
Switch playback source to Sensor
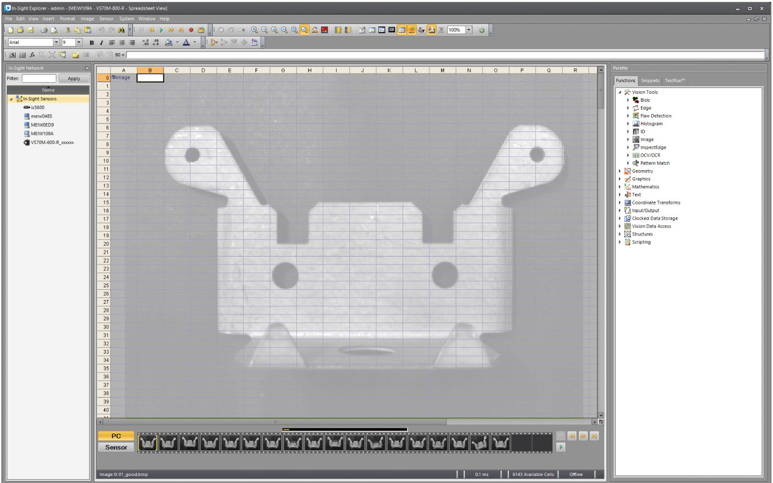click(116, 447)
